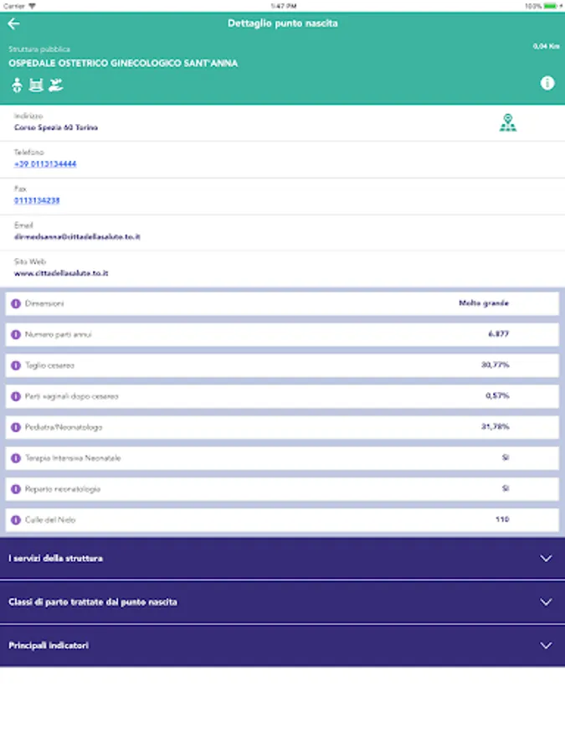
Task: Show info for Taglio cesareo
Action: tap(15, 365)
